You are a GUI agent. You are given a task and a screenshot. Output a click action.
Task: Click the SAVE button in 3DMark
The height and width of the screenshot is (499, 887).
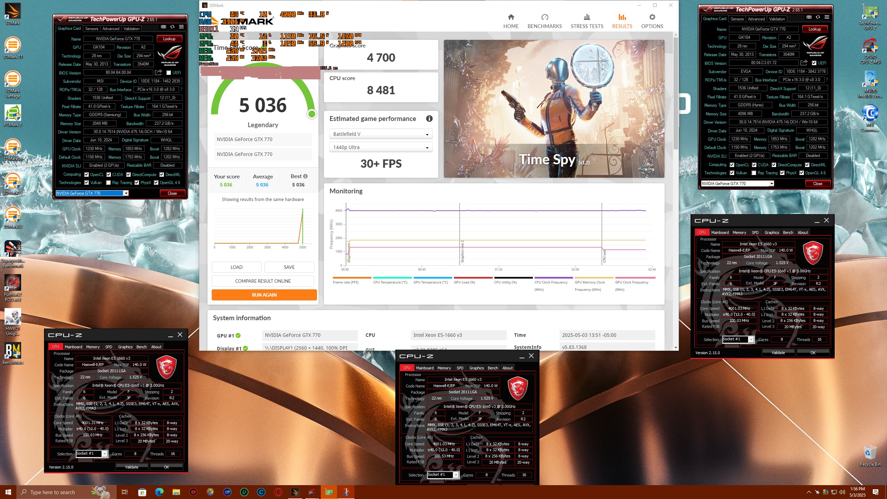pos(289,267)
